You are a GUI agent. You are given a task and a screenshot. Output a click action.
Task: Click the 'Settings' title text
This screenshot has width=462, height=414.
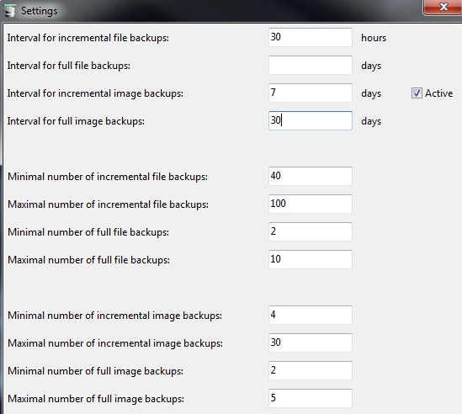coord(40,11)
